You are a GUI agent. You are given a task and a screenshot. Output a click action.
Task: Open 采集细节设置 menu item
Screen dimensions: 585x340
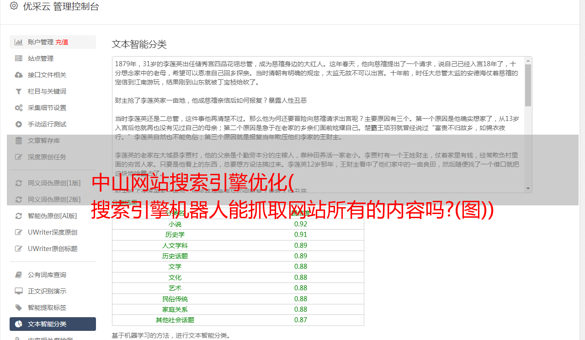(x=53, y=108)
